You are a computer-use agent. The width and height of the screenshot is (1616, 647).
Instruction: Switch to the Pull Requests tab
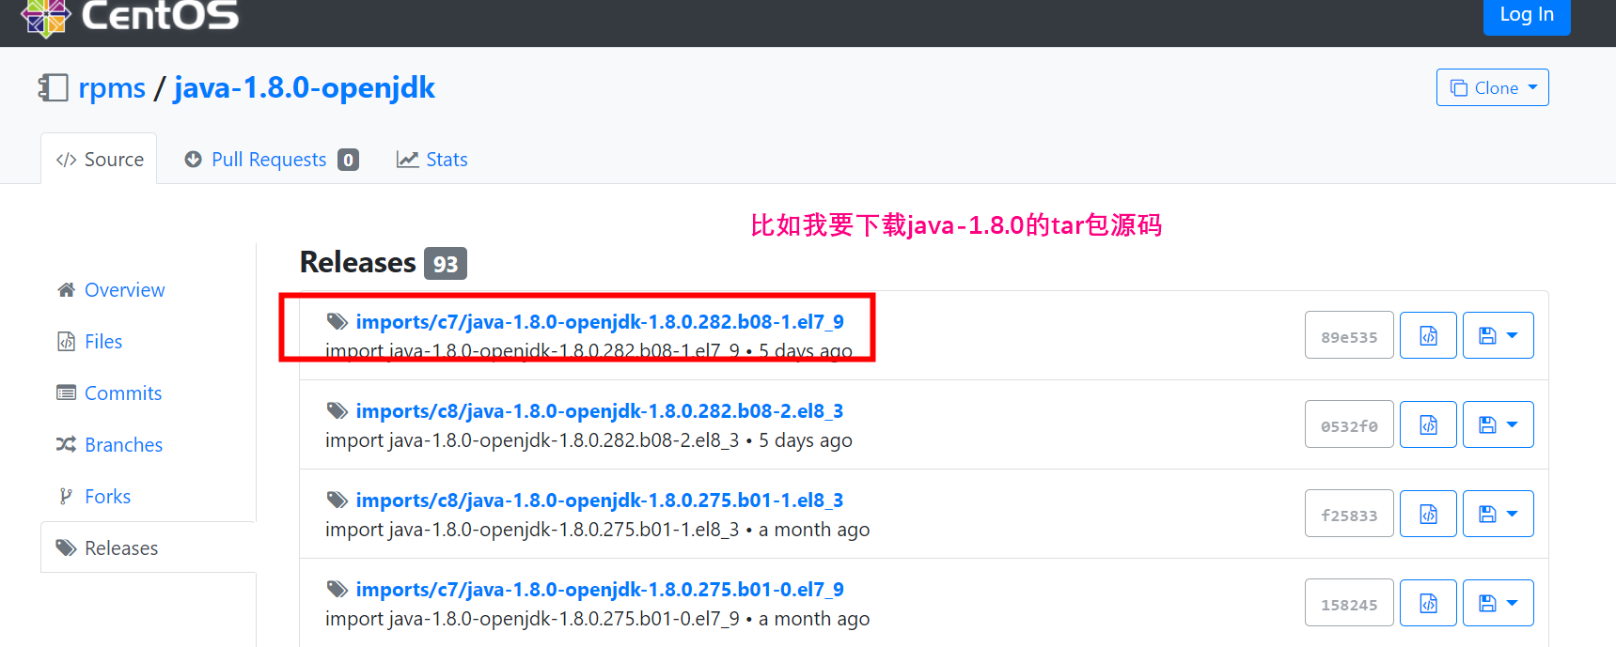(271, 160)
